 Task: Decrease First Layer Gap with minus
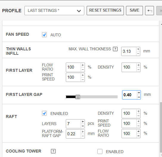139,97
